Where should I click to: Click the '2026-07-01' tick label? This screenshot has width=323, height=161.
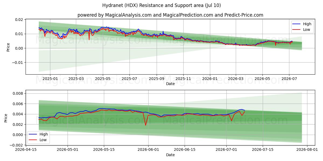click(226, 150)
